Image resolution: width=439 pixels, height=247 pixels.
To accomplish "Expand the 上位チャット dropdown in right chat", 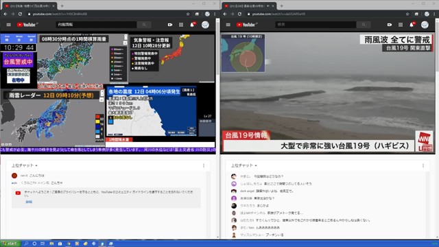I will point(244,165).
